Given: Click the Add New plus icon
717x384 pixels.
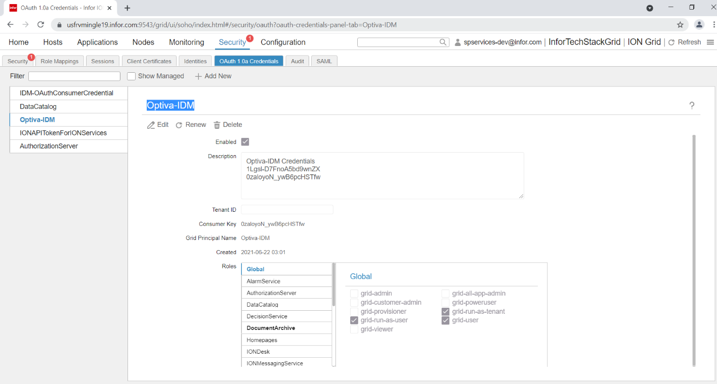Looking at the screenshot, I should coord(197,76).
